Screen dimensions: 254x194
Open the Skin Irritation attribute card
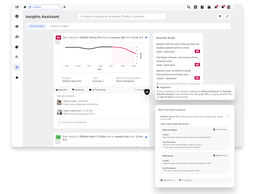[195, 138]
